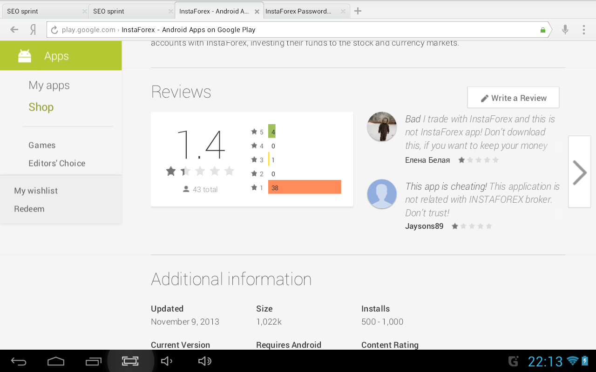Tap the Wi-Fi status icon
Viewport: 596px width, 372px height.
click(573, 361)
